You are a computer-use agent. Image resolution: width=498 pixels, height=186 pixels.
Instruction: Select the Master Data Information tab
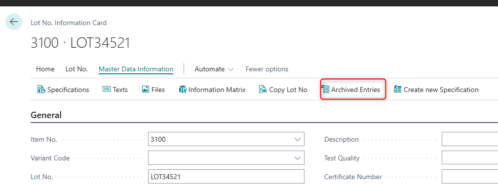(x=136, y=69)
